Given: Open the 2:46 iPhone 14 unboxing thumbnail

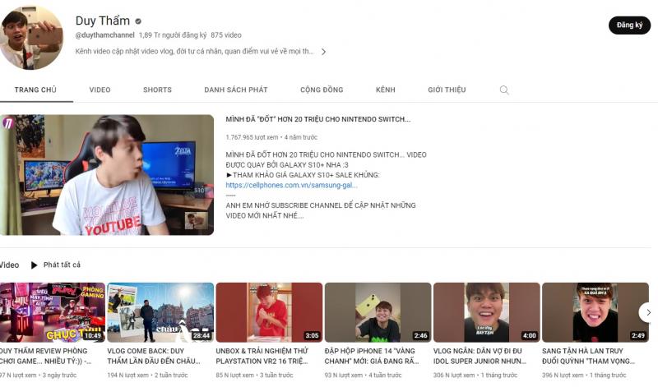Looking at the screenshot, I should (378, 312).
